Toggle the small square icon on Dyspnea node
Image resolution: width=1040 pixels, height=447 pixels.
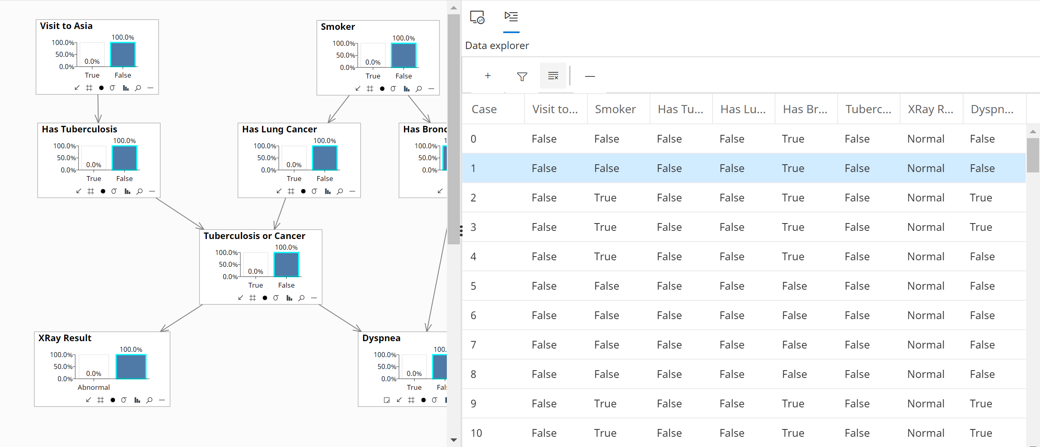[x=386, y=400]
